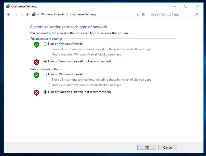The height and width of the screenshot is (156, 206).
Task: Check Block all incoming connections under Private
Action: pos(49,49)
